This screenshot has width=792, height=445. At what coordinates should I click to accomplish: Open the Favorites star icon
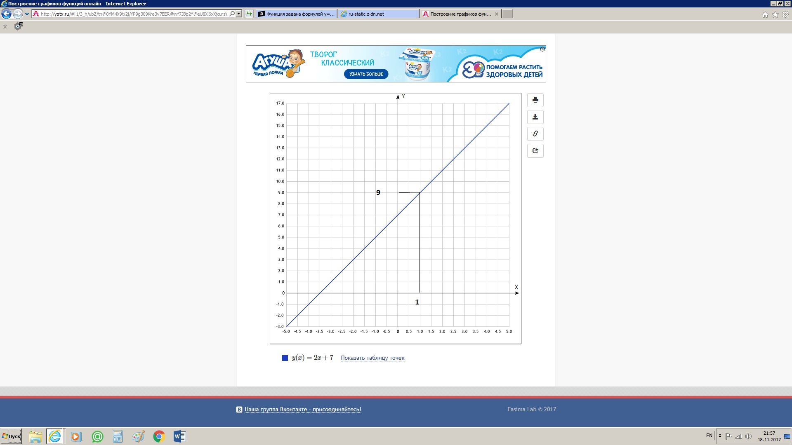[x=775, y=14]
